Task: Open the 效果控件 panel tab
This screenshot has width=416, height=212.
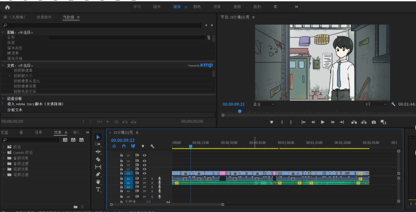Action: click(x=44, y=17)
